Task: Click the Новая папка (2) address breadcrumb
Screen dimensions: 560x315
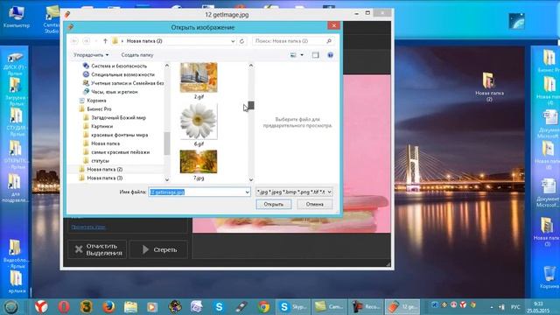Action: click(x=144, y=41)
